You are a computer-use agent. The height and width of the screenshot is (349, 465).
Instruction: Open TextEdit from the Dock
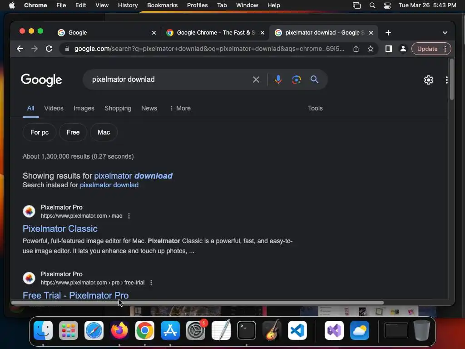(221, 330)
